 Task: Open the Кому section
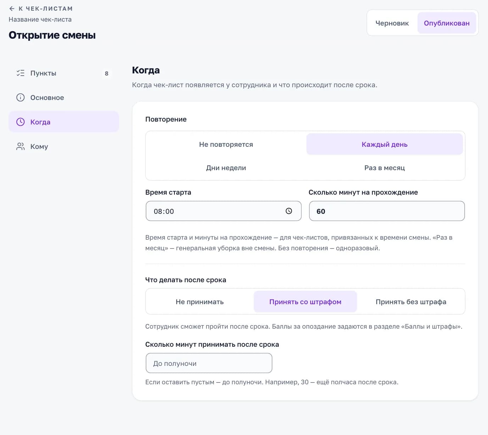64,146
